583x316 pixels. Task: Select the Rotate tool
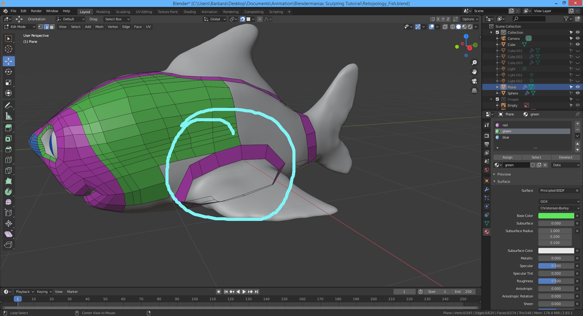pos(9,72)
